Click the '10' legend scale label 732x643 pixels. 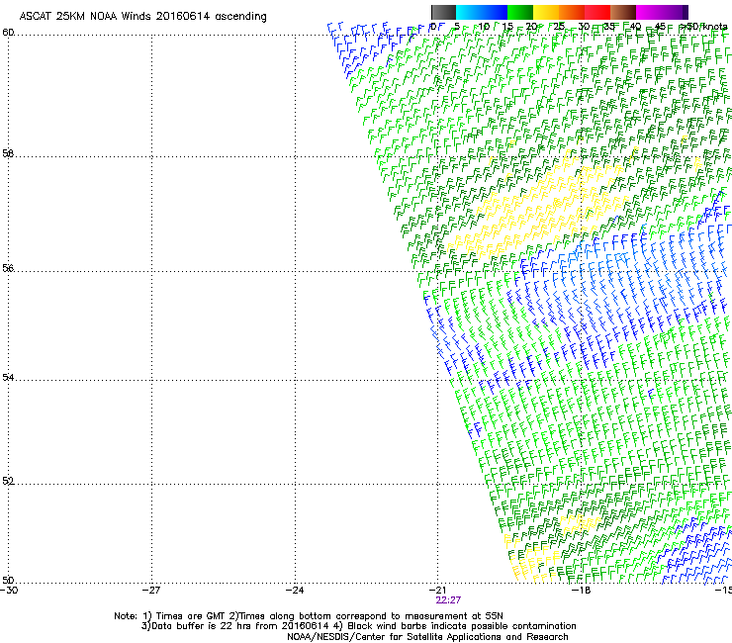484,27
